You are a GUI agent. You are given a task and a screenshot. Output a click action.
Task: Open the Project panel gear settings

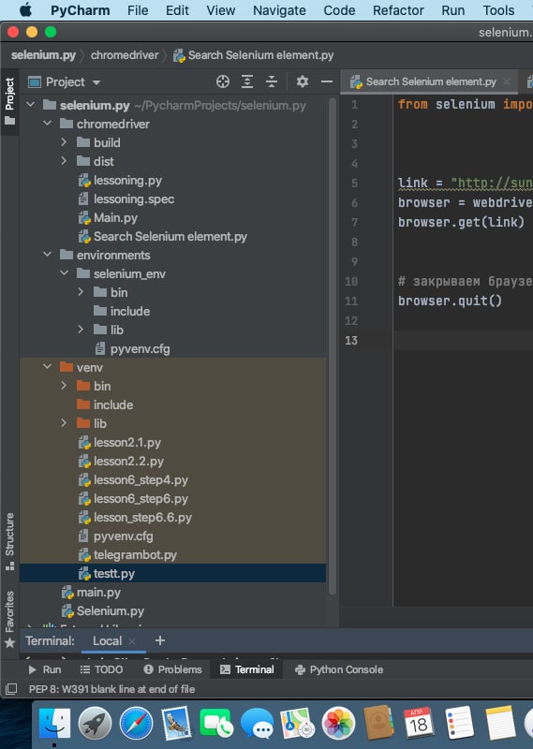(303, 81)
